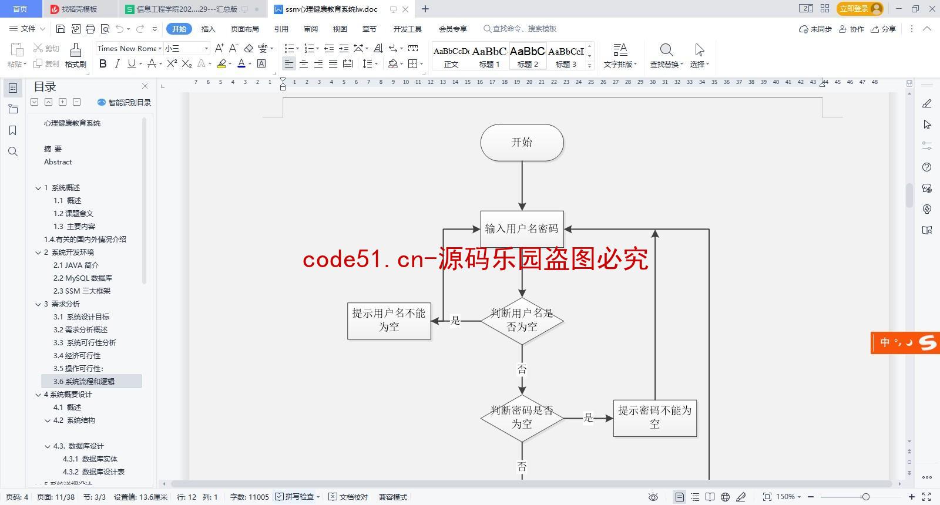Open the search panel in left sidebar
940x505 pixels.
point(12,152)
